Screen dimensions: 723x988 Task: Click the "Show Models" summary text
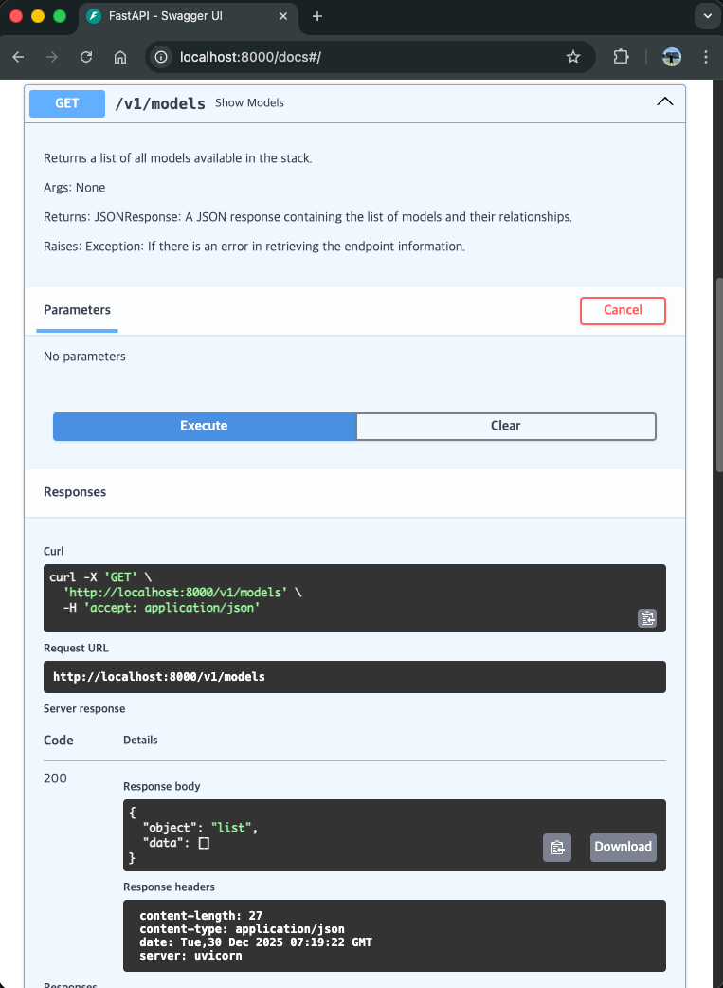[x=249, y=102]
